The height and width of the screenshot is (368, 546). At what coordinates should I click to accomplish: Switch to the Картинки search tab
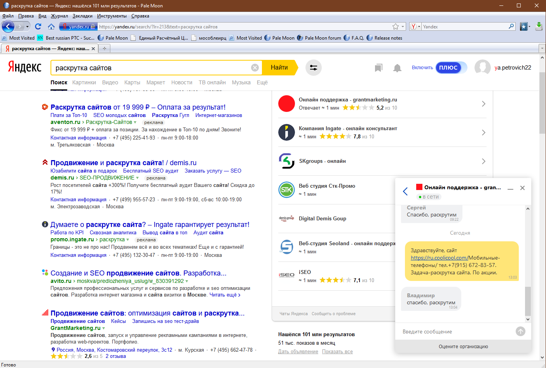pyautogui.click(x=84, y=82)
